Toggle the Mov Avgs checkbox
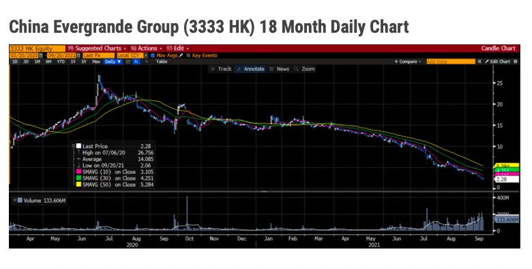The image size is (532, 269). point(152,55)
